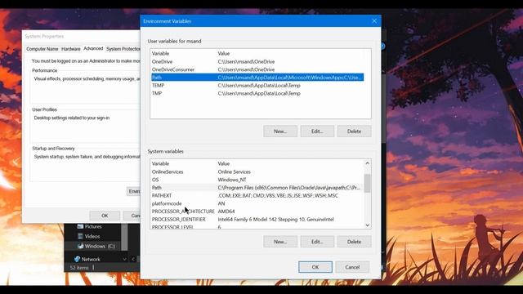Click the system variables scrollbar thumb
The width and height of the screenshot is (523, 294).
[367, 183]
